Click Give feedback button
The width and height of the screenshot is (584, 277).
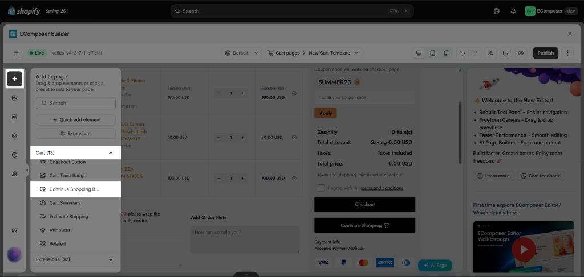tap(541, 176)
